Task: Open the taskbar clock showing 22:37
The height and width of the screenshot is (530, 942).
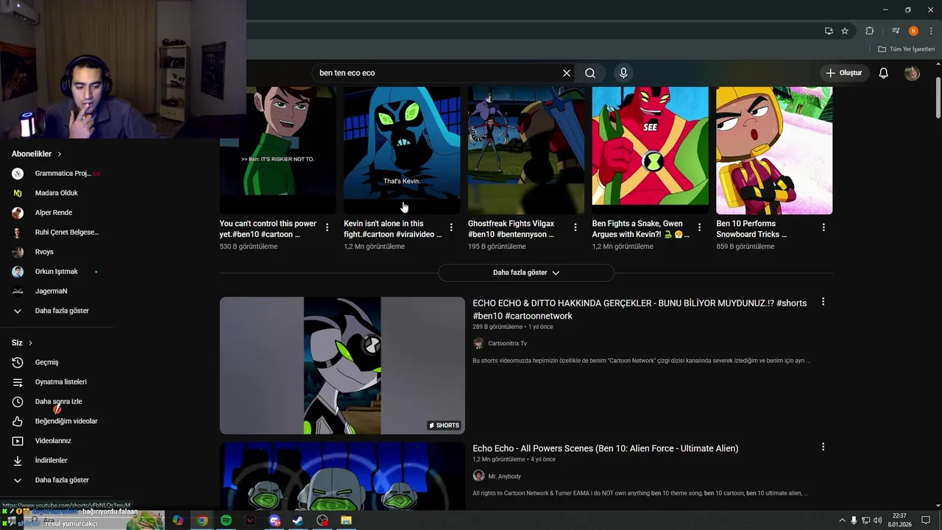Action: 899,520
